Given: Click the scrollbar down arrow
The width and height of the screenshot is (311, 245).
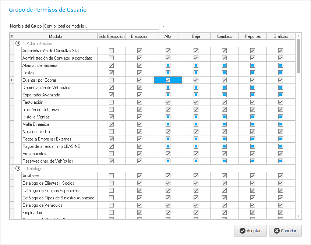Looking at the screenshot, I should pyautogui.click(x=298, y=216).
